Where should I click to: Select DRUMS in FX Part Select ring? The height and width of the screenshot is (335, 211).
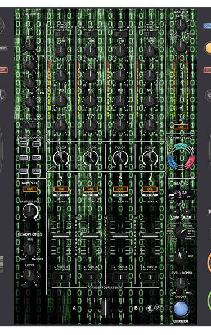(172, 162)
